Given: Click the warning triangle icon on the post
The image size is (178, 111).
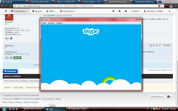Looking at the screenshot, I should point(160,45).
